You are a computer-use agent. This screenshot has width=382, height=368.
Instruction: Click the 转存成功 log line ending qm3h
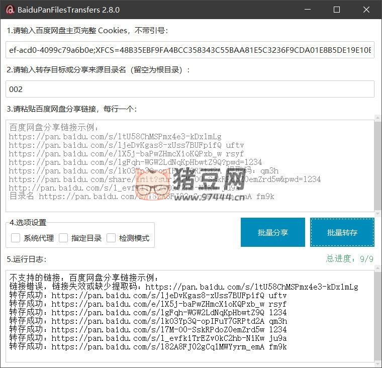click(x=148, y=321)
